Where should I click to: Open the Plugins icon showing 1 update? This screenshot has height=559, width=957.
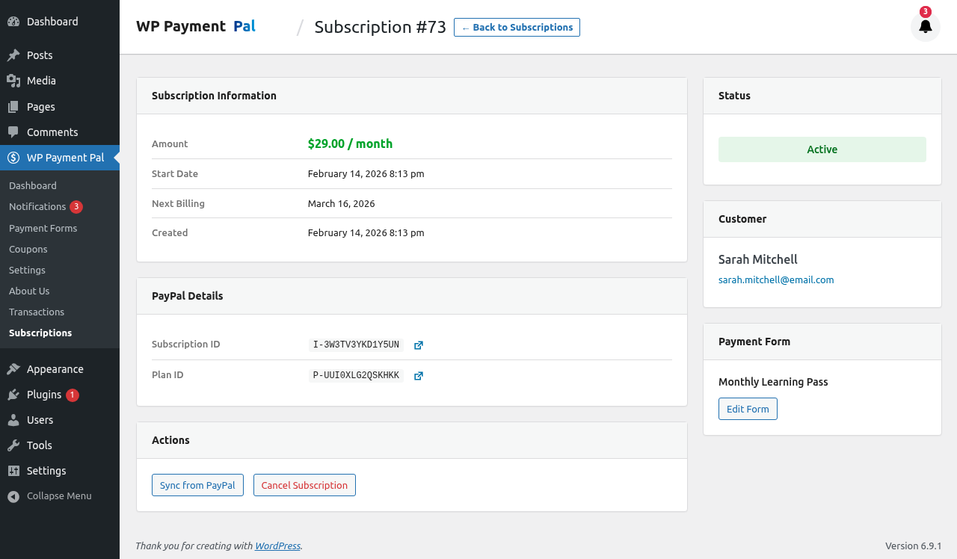(x=11, y=394)
